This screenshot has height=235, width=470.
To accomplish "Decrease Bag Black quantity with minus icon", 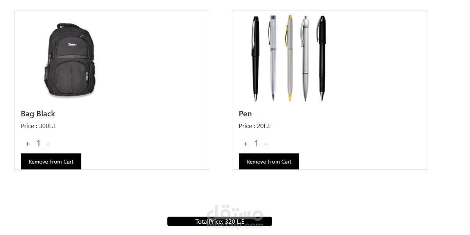I will pos(48,144).
